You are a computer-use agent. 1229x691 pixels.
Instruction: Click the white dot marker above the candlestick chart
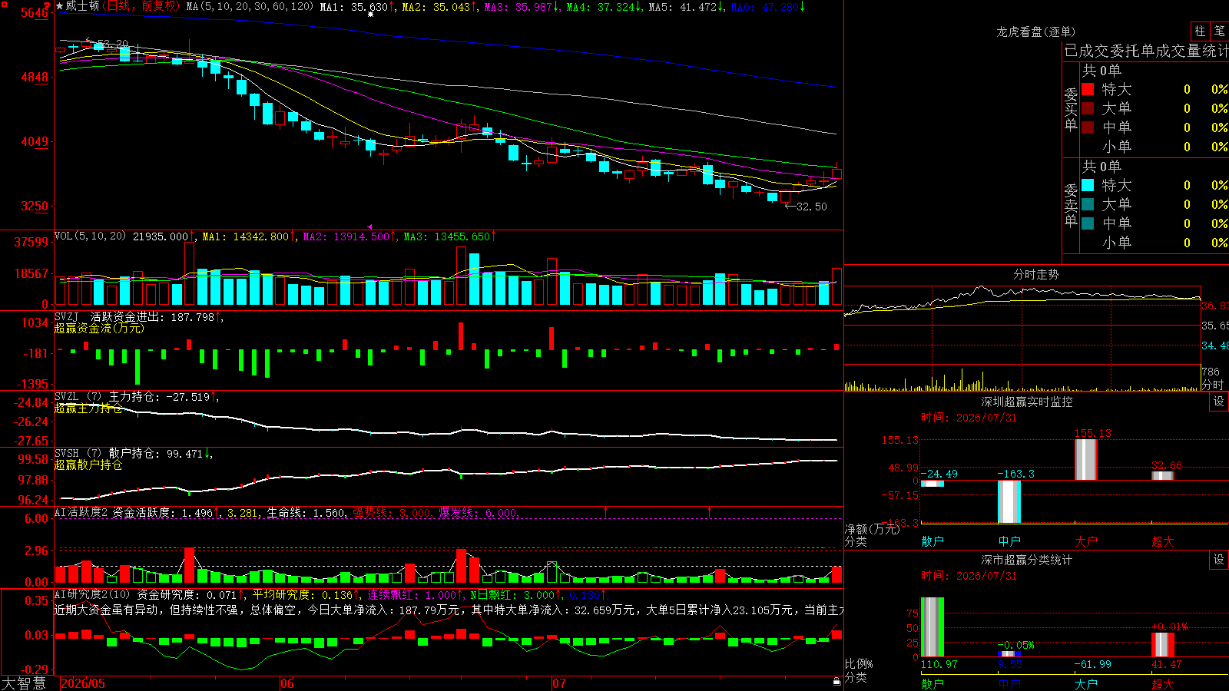pos(371,14)
